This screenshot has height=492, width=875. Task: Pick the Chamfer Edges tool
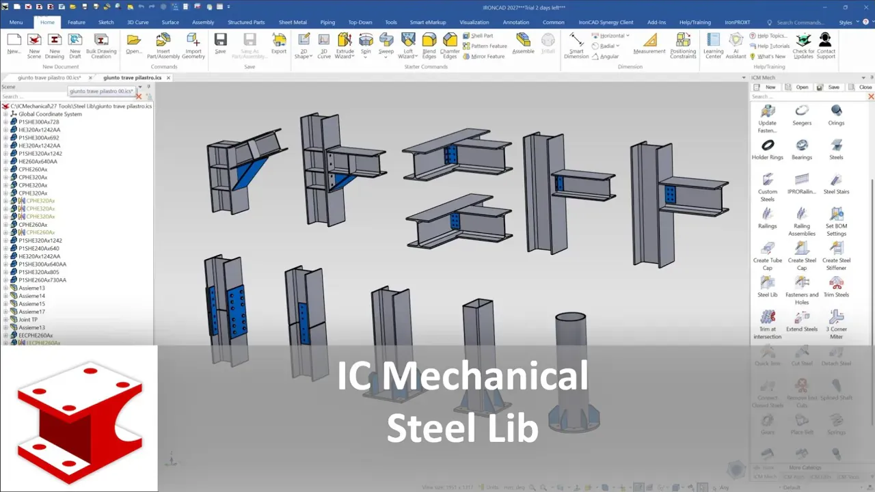450,45
